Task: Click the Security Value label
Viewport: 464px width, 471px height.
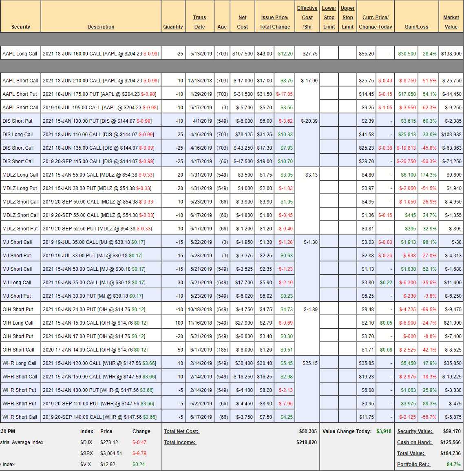Action: (x=412, y=431)
